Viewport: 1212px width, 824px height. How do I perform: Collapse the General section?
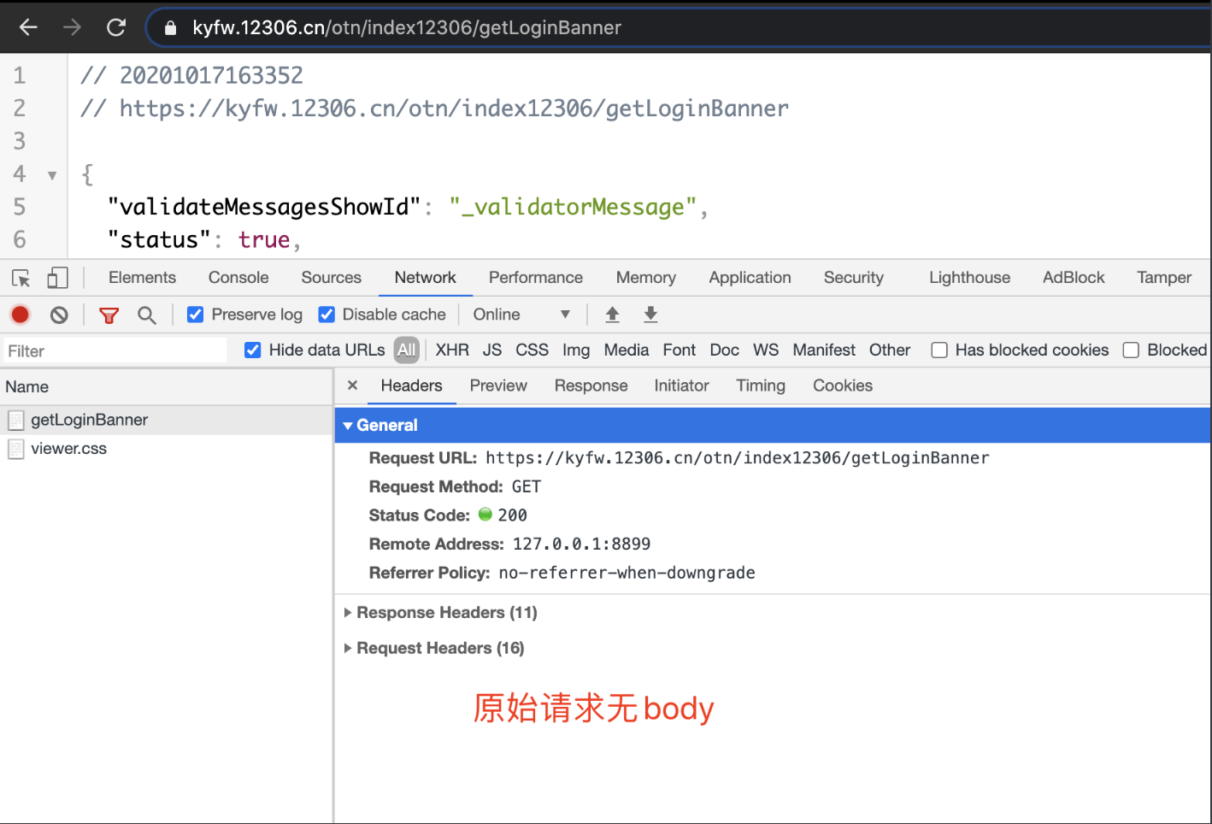pyautogui.click(x=348, y=426)
